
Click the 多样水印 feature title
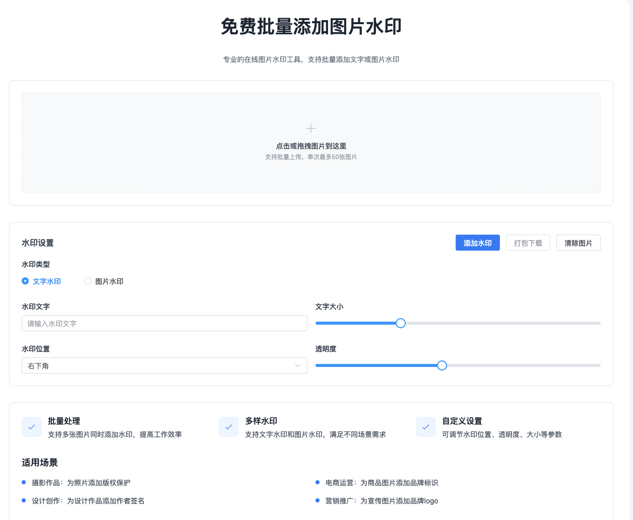261,421
